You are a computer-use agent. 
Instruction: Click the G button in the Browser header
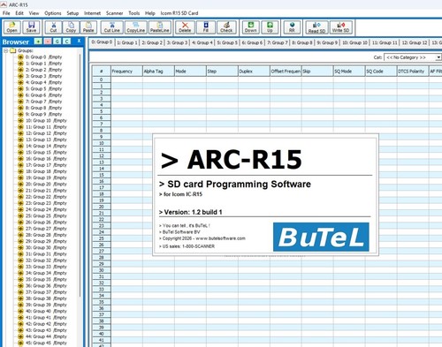click(x=57, y=41)
